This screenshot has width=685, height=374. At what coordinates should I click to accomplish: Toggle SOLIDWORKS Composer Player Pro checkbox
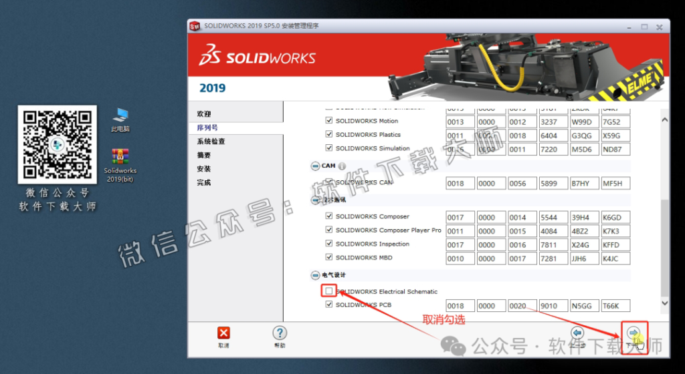coord(329,229)
